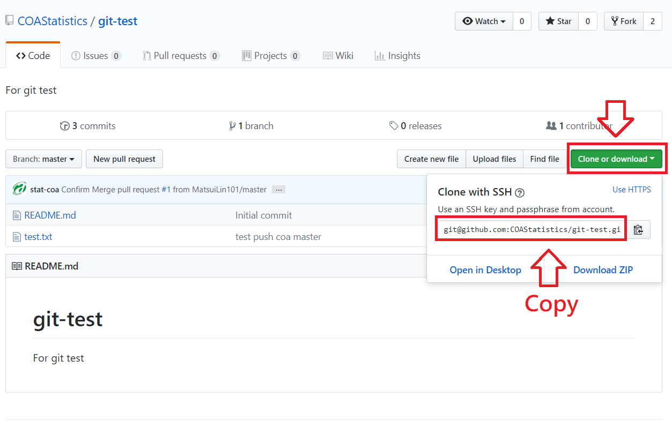
Task: Open the git-test repository link
Action: coord(117,21)
